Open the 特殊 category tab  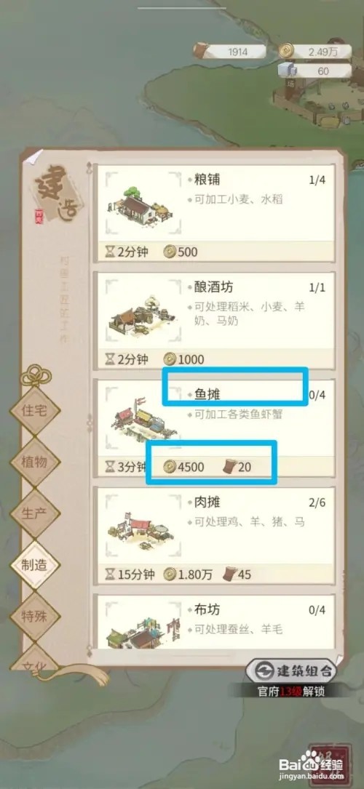(x=34, y=617)
